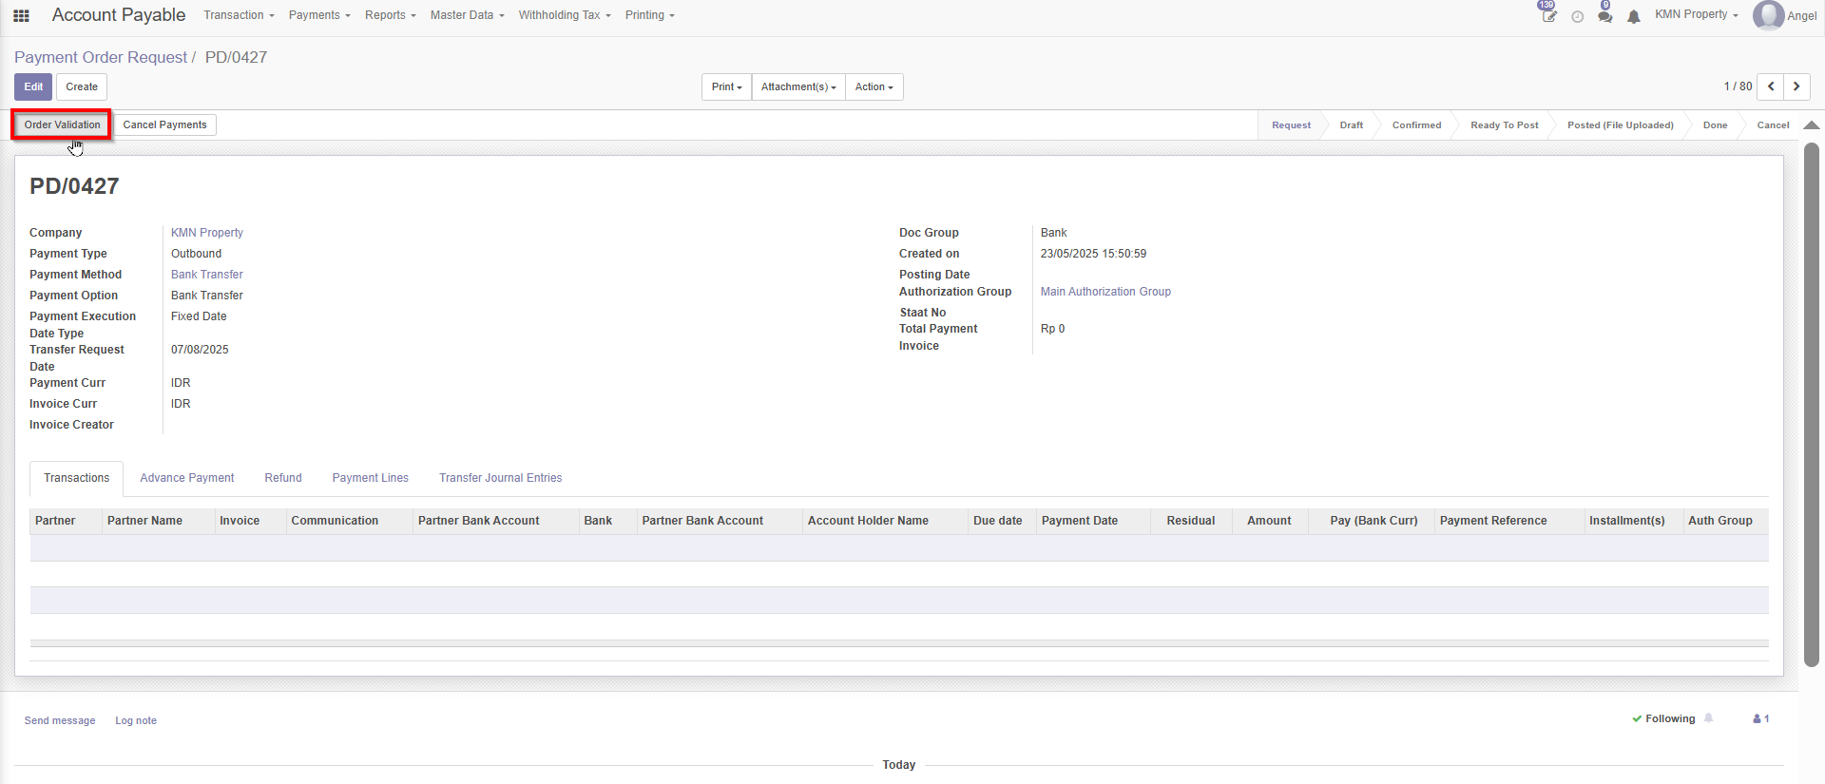This screenshot has height=784, width=1825.
Task: Select the Confirmed status stage
Action: [1416, 125]
